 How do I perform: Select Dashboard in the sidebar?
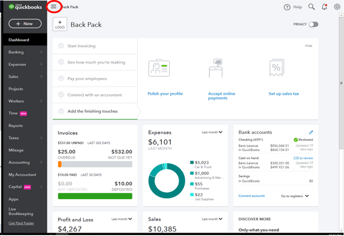coord(25,40)
